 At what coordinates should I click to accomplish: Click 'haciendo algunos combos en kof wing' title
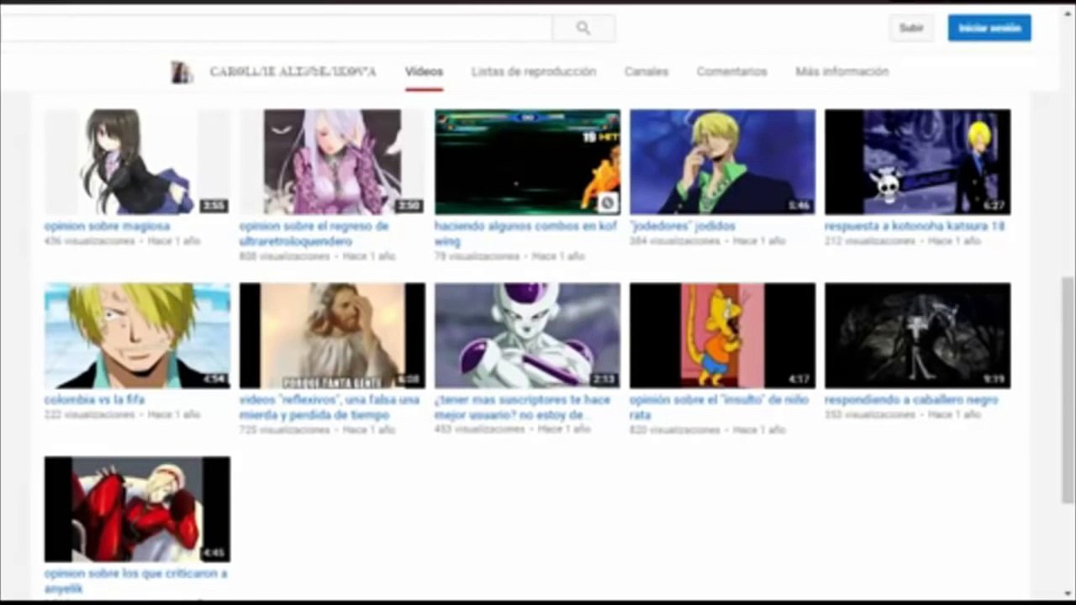pyautogui.click(x=525, y=234)
